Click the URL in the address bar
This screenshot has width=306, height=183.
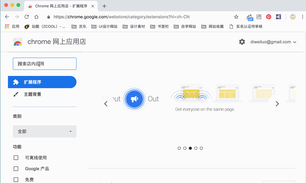click(x=121, y=17)
